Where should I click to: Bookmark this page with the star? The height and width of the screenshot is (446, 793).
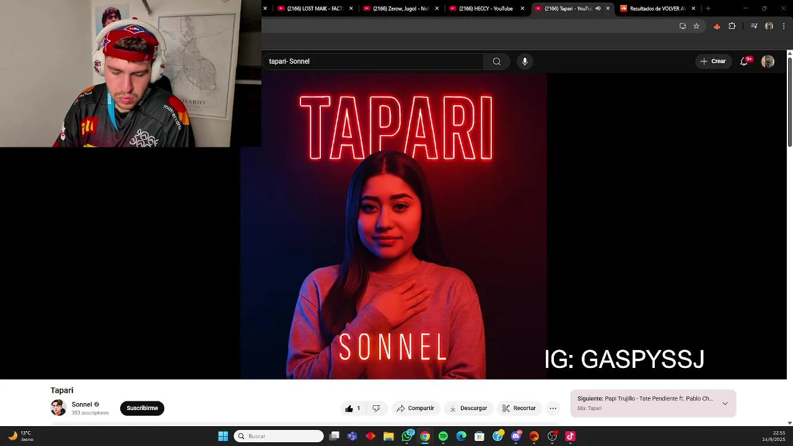696,26
